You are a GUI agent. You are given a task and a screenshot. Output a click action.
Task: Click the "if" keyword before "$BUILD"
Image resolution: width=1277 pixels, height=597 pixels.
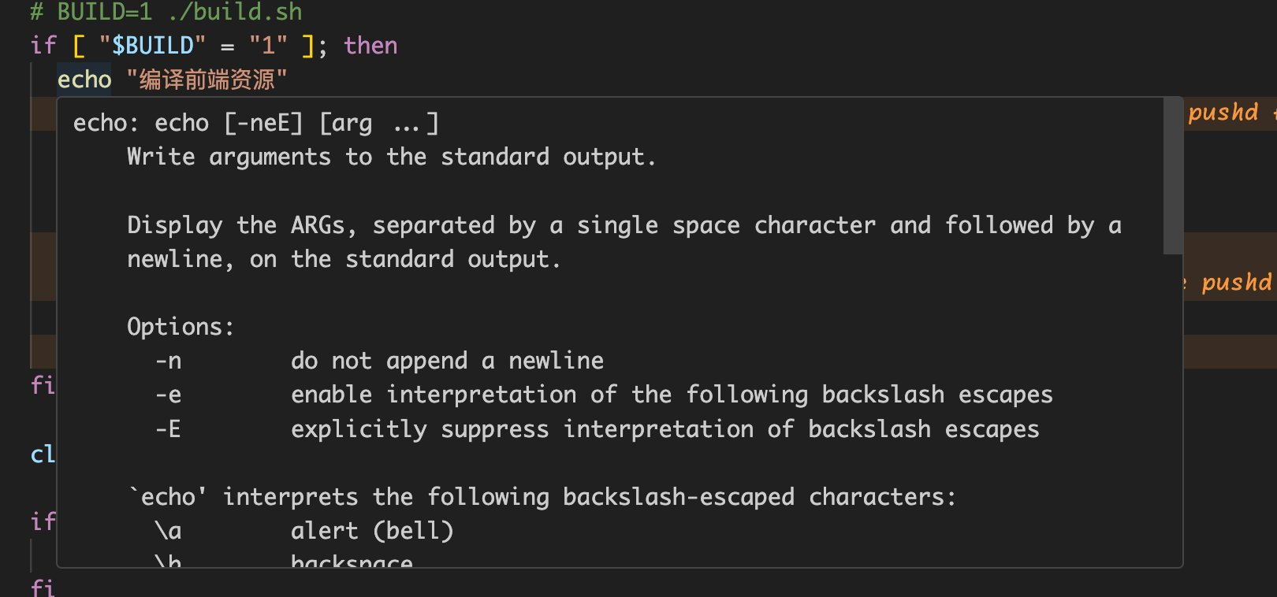43,46
